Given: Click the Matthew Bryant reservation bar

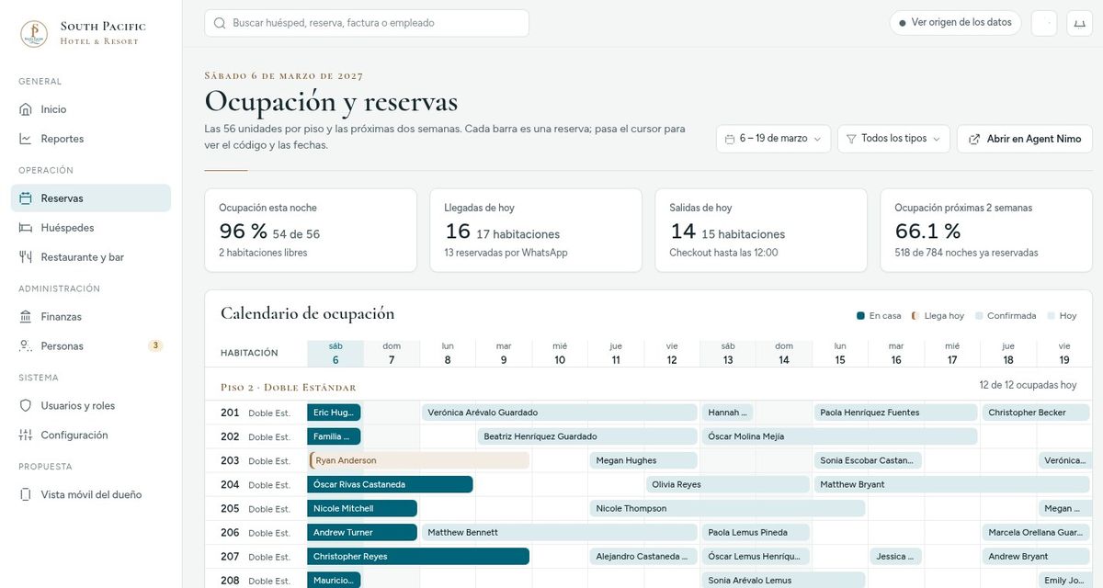Looking at the screenshot, I should click(x=953, y=484).
